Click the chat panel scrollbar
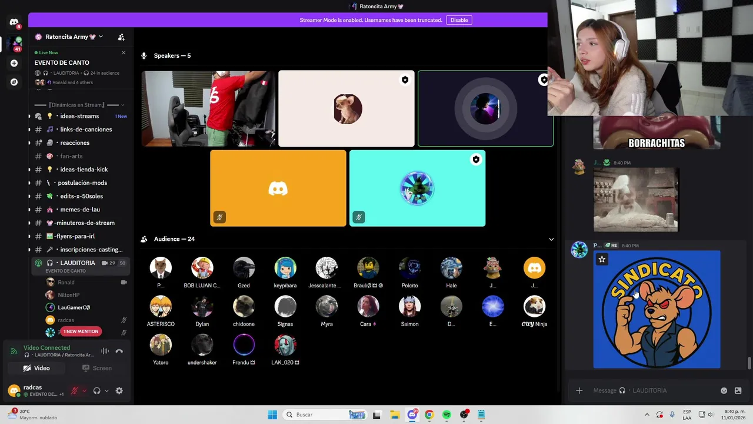 point(749,363)
